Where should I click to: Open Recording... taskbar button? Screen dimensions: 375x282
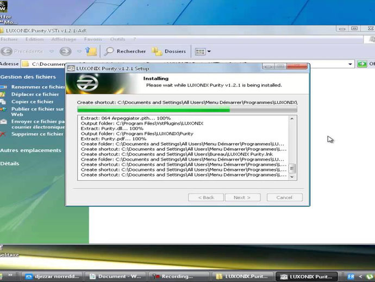178,277
